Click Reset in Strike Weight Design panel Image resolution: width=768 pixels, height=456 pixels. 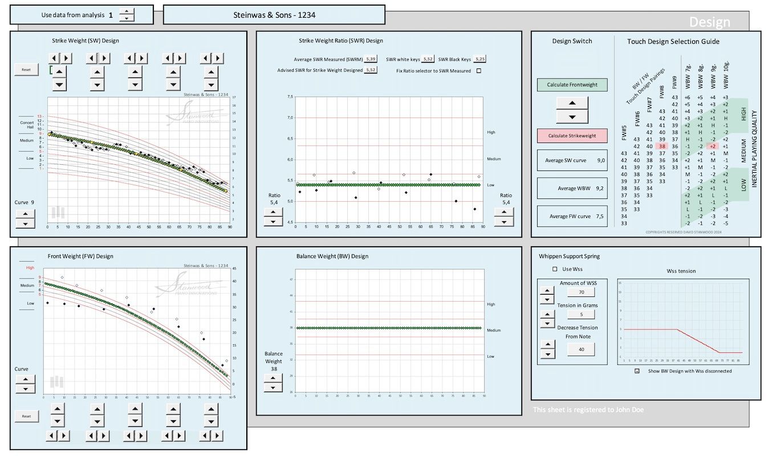26,70
